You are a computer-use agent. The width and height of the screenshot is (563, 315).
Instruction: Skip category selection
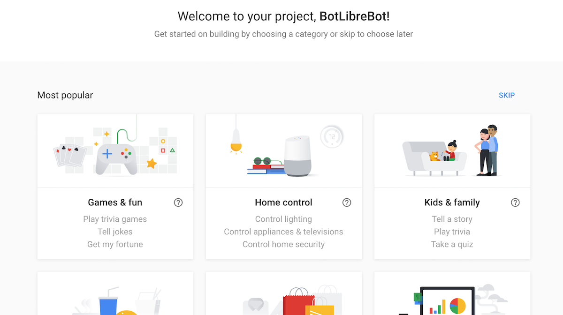[x=507, y=95]
